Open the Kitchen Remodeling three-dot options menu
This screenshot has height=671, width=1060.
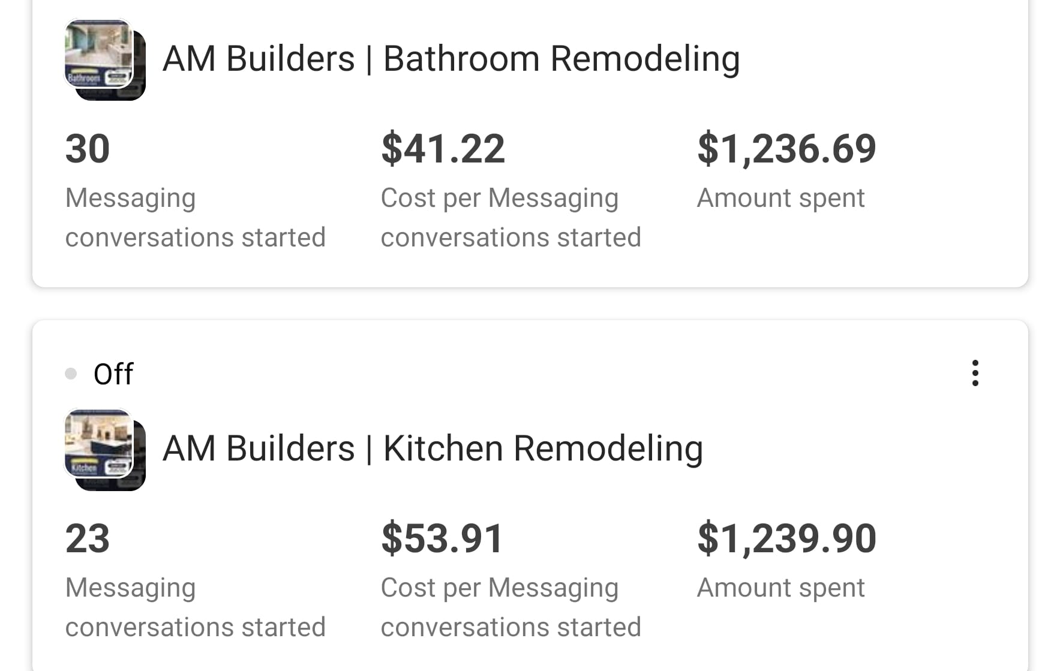click(x=975, y=373)
